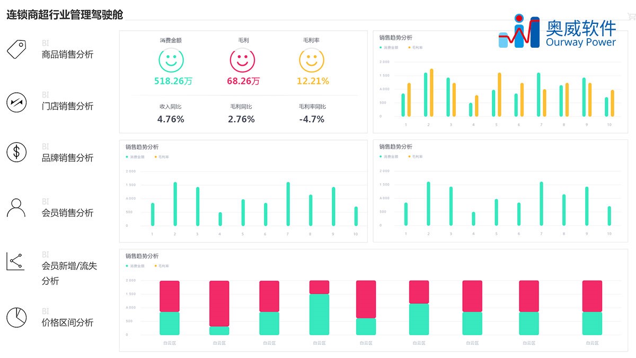
Task: Click the yellow smiley face under 毛利率
Action: (x=312, y=60)
